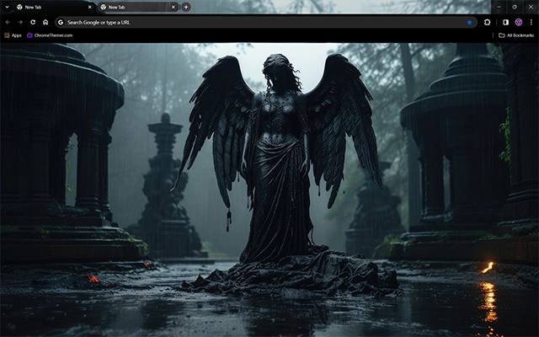539x337 pixels.
Task: Open Chrome three-dot menu
Action: pyautogui.click(x=531, y=23)
